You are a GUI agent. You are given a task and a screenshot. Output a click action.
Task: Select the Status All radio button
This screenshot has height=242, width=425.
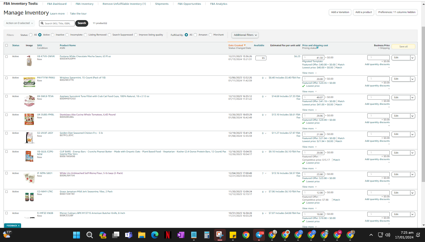[x=31, y=35]
